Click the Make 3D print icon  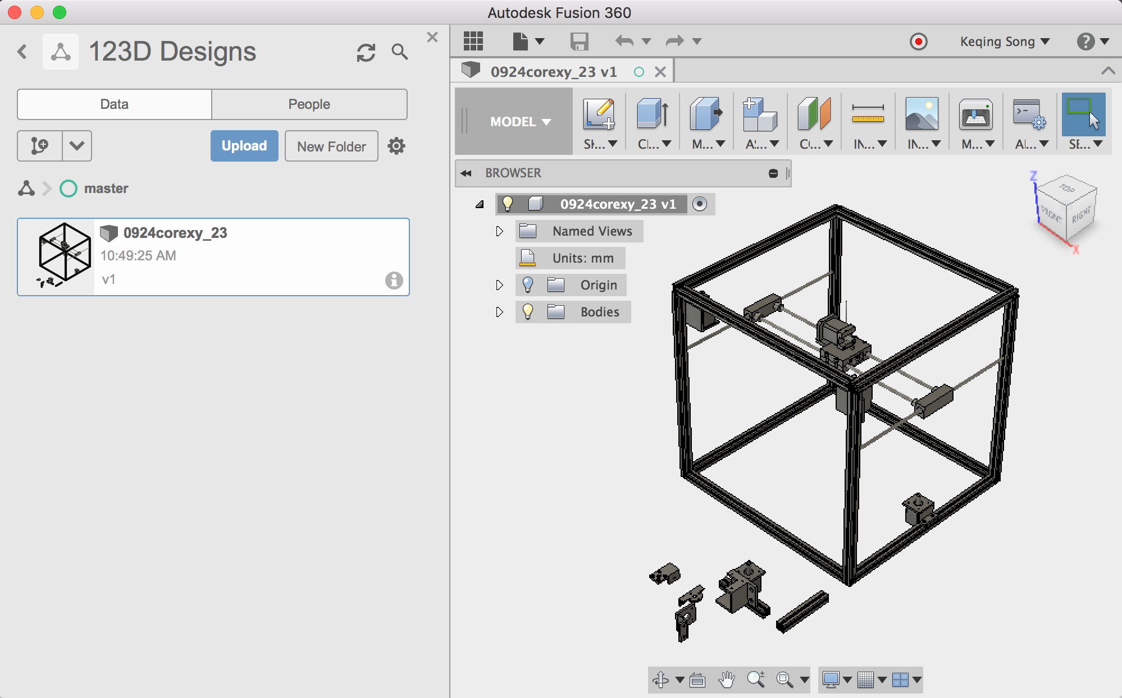pyautogui.click(x=976, y=116)
